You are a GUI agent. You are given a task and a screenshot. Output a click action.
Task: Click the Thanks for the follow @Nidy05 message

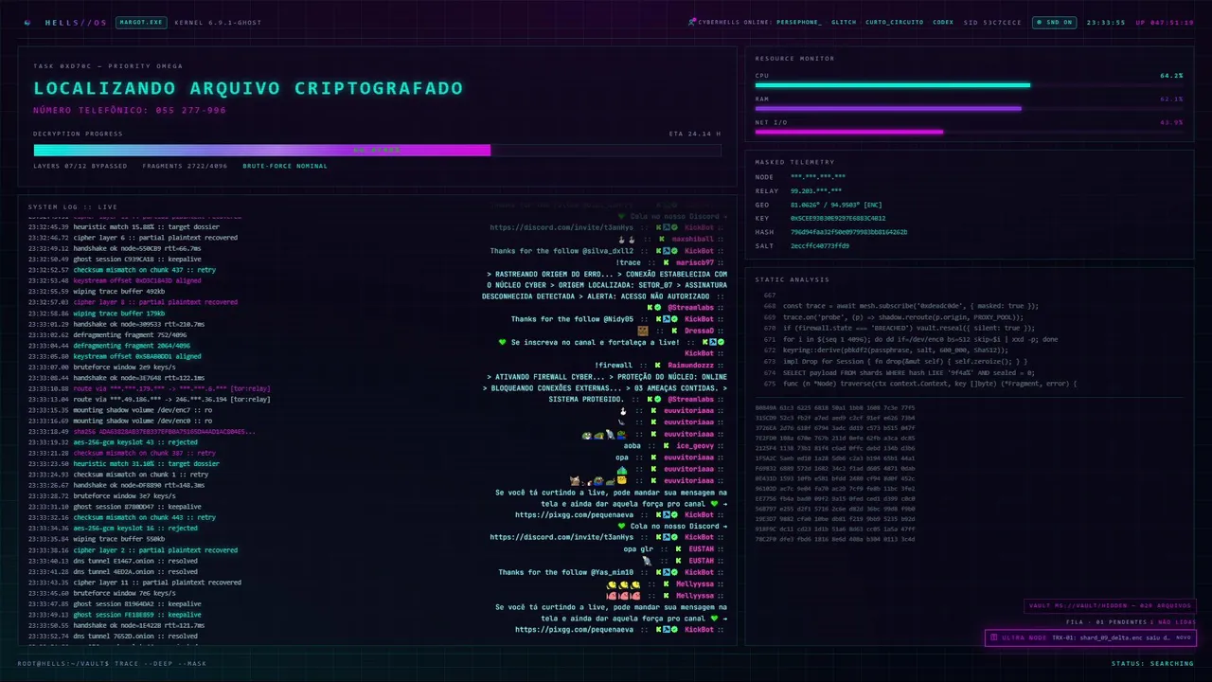[x=572, y=319]
